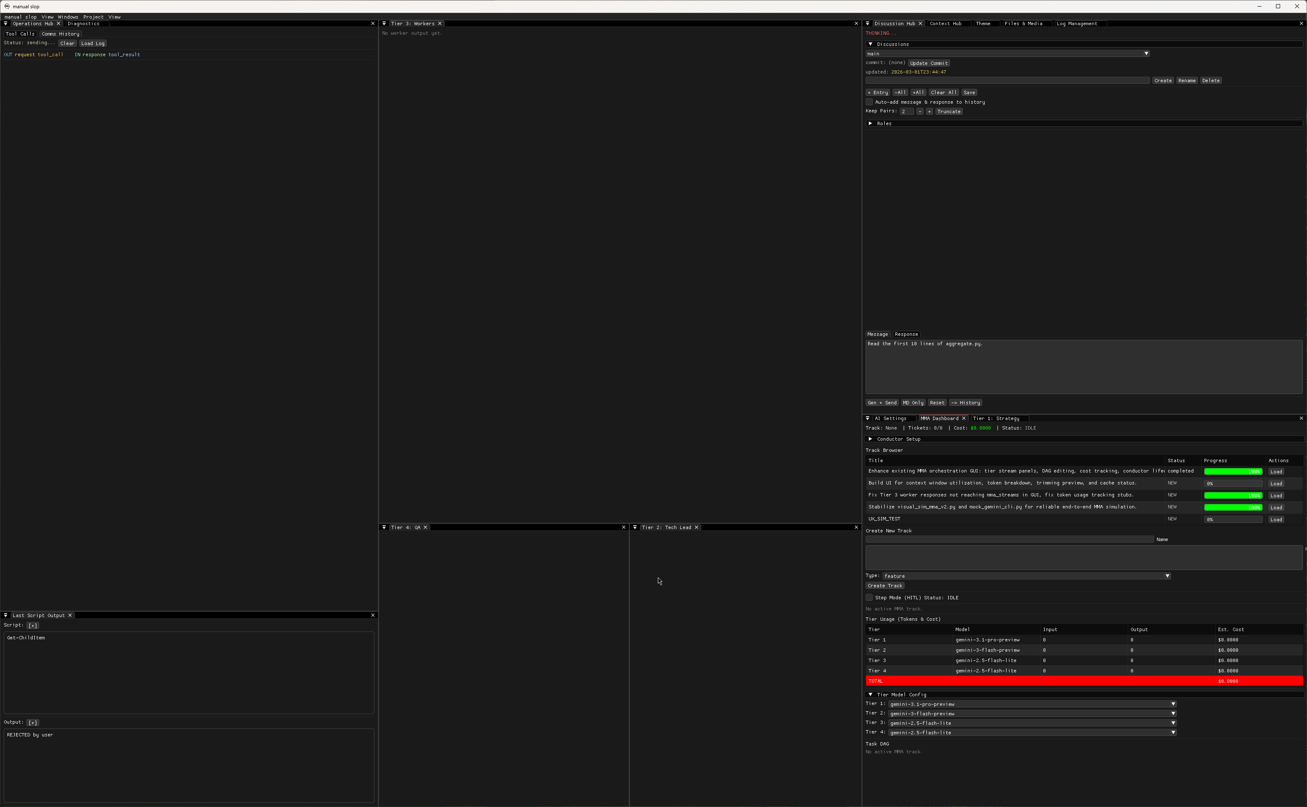
Task: Toggle the Step Mode (HITL) checkbox
Action: (x=869, y=598)
